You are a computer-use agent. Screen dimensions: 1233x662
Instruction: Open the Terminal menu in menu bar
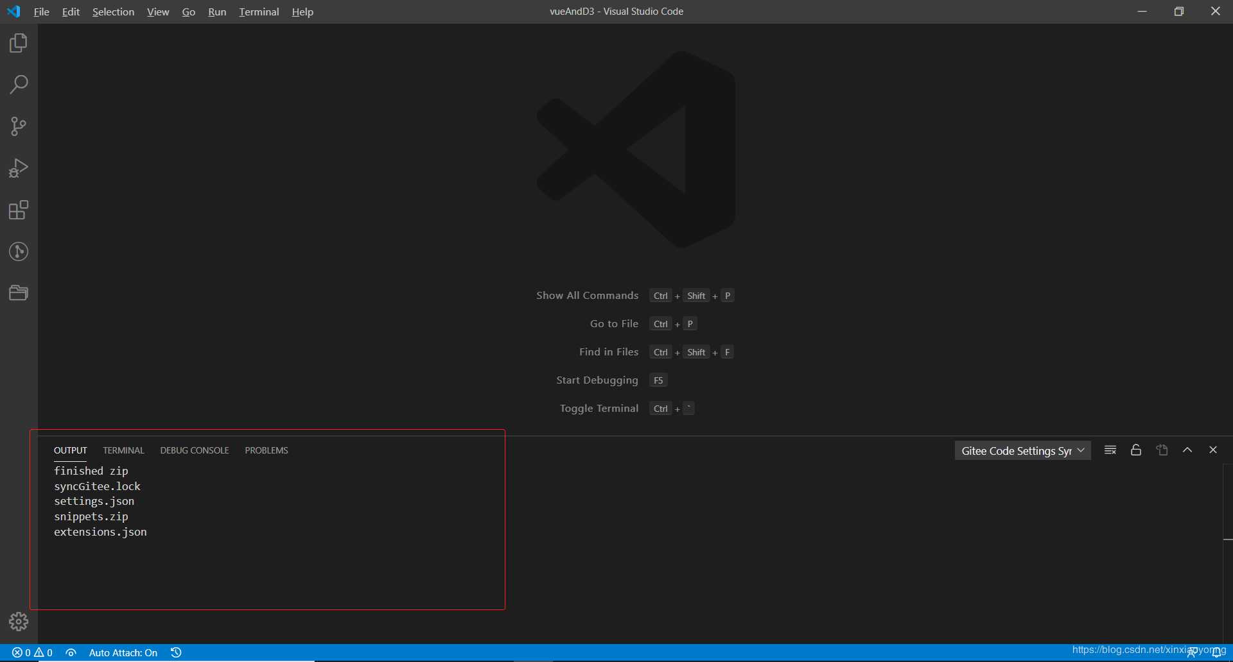[x=259, y=12]
